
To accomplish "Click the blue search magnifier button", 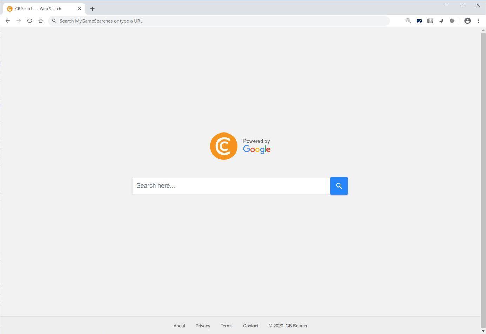I will (339, 186).
